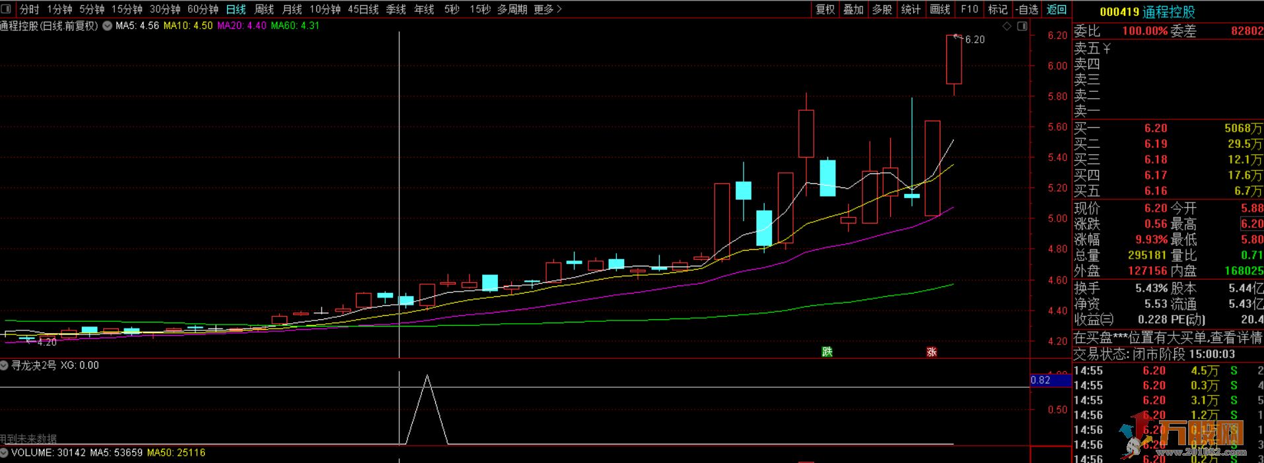Click the 叠加 overlay button
Viewport: 1264px width, 463px height.
853,9
